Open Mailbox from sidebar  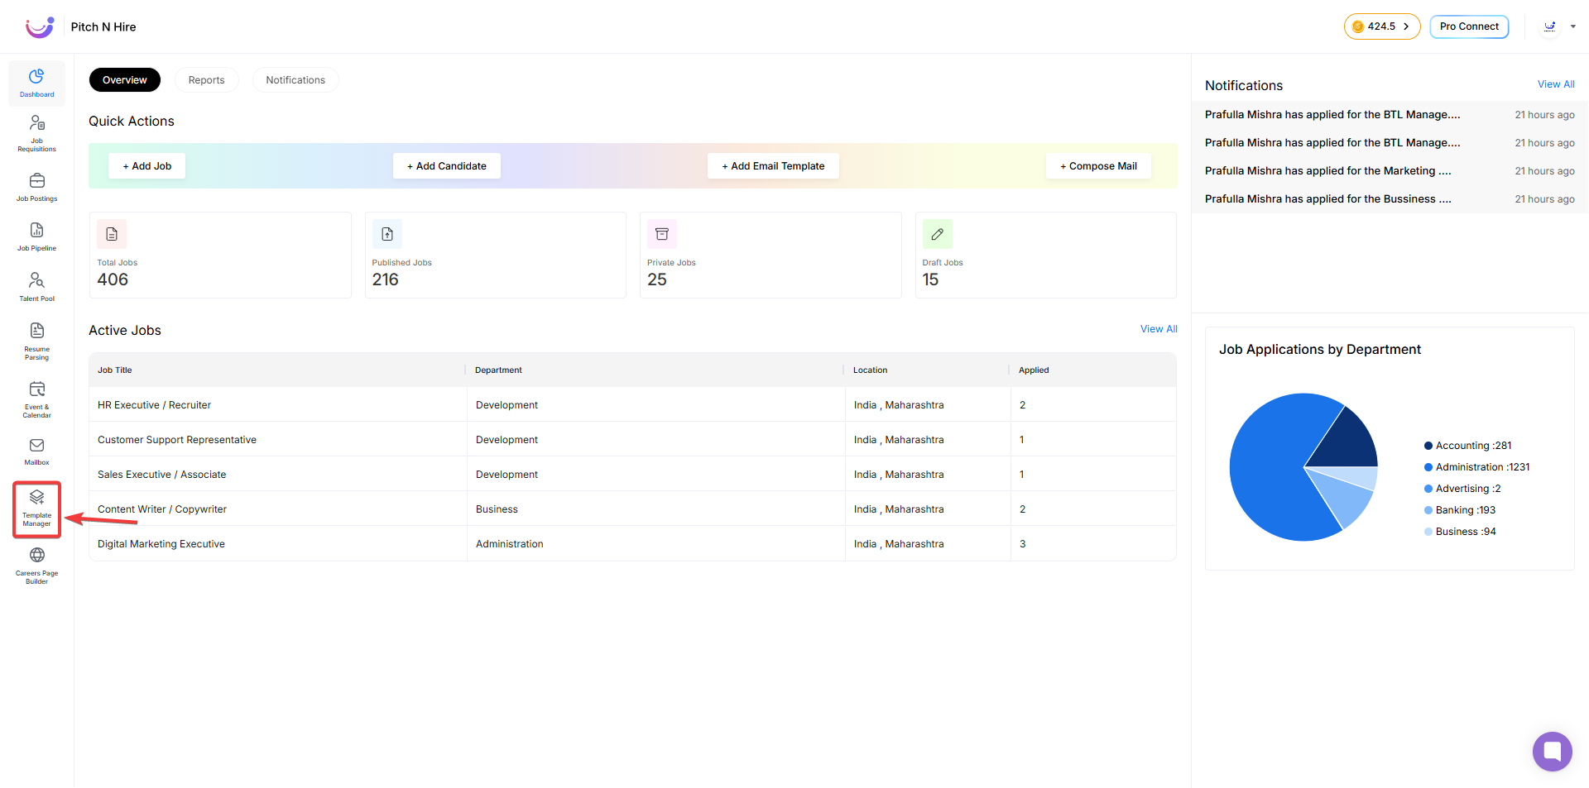pos(36,451)
